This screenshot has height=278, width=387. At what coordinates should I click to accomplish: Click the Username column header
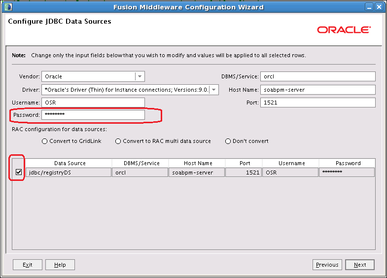(291, 163)
